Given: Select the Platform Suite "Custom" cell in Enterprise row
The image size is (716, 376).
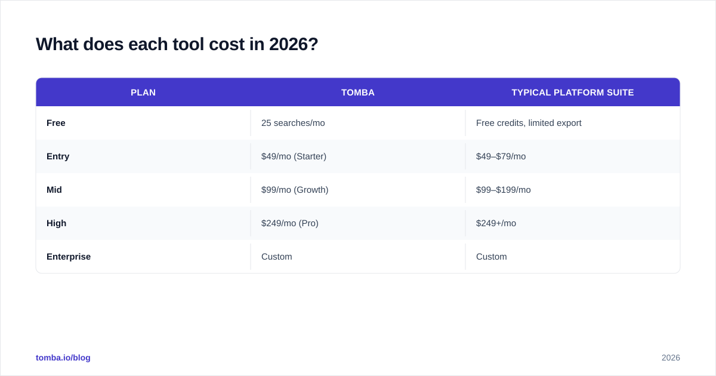Looking at the screenshot, I should (x=573, y=257).
